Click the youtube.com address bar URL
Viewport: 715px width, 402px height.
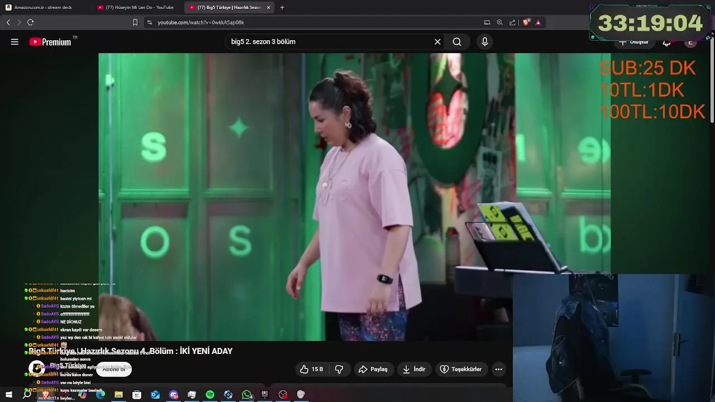[x=201, y=22]
